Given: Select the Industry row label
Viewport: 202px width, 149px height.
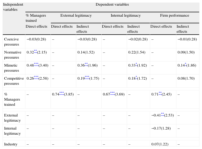Looking at the screenshot, I should [10, 144].
